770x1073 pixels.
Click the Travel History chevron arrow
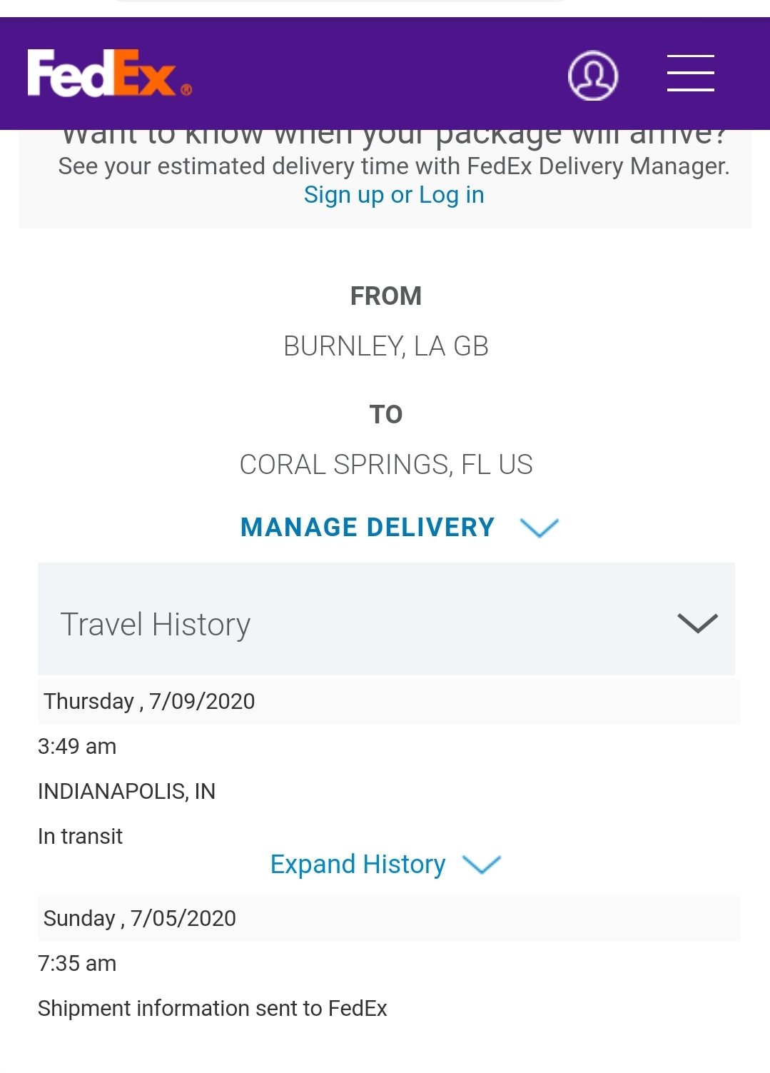coord(697,623)
